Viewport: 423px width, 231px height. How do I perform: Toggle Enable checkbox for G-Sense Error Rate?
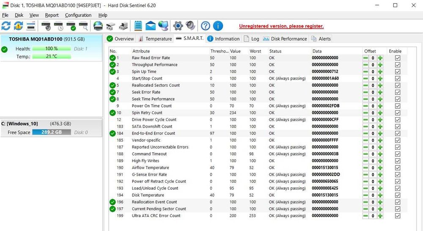click(x=397, y=175)
